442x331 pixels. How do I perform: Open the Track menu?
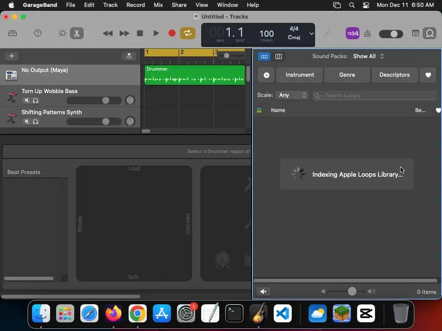point(110,5)
